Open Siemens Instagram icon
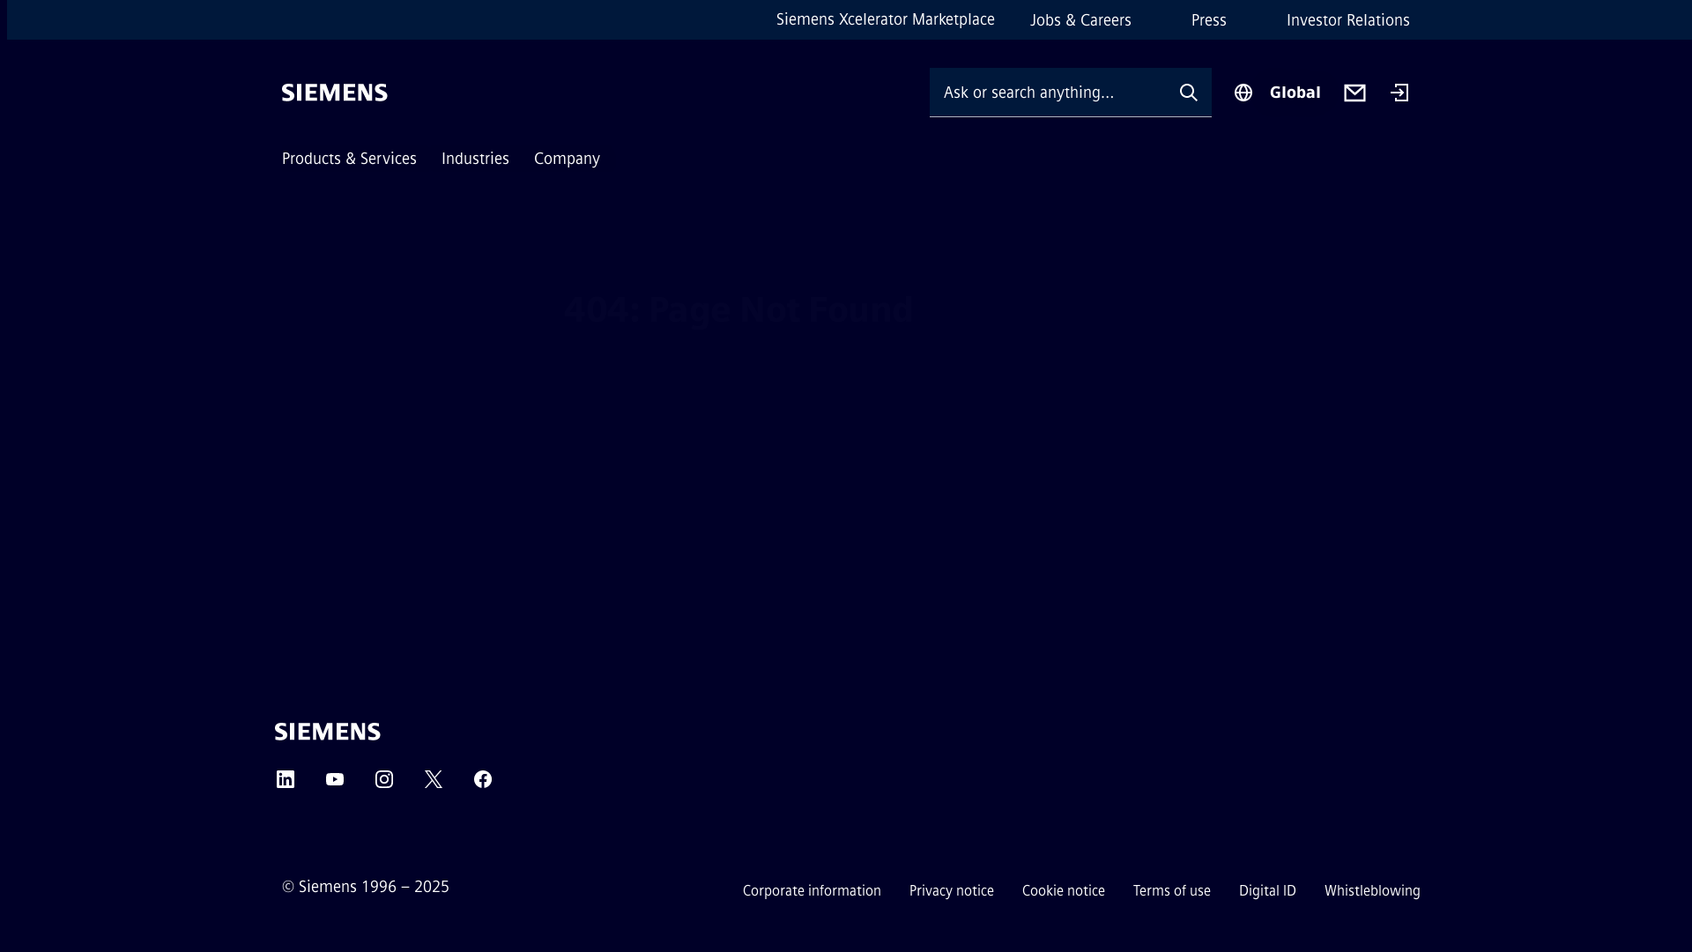Screen dimensions: 1692x952 coord(384,779)
